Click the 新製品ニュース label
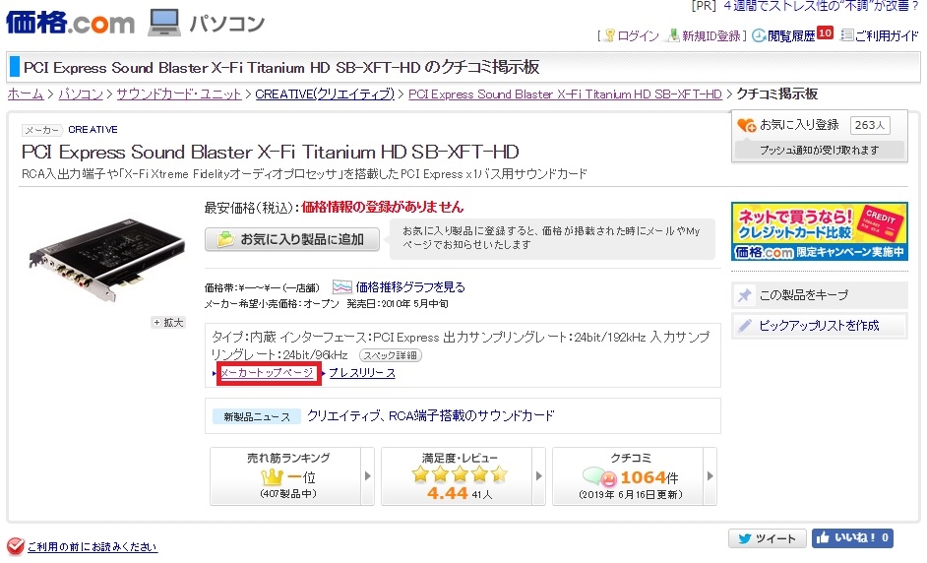927x563 pixels. (x=257, y=417)
